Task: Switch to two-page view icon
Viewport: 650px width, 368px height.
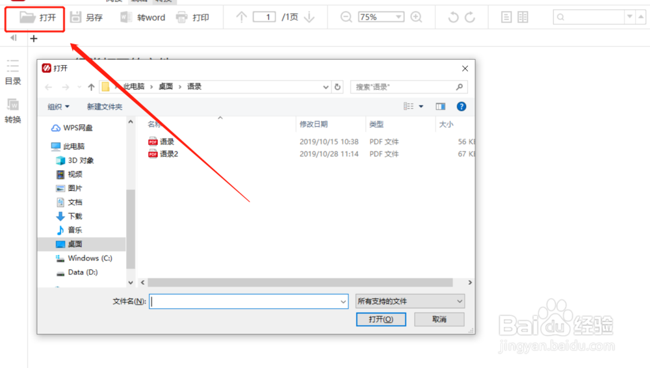Action: pyautogui.click(x=523, y=17)
